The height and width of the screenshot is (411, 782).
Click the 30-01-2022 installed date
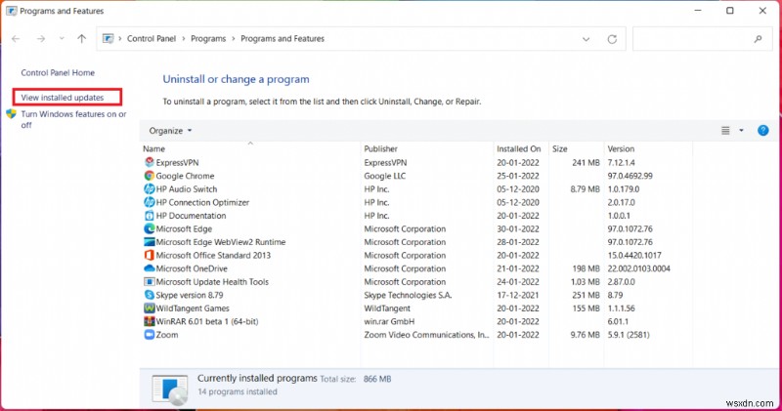pos(518,228)
